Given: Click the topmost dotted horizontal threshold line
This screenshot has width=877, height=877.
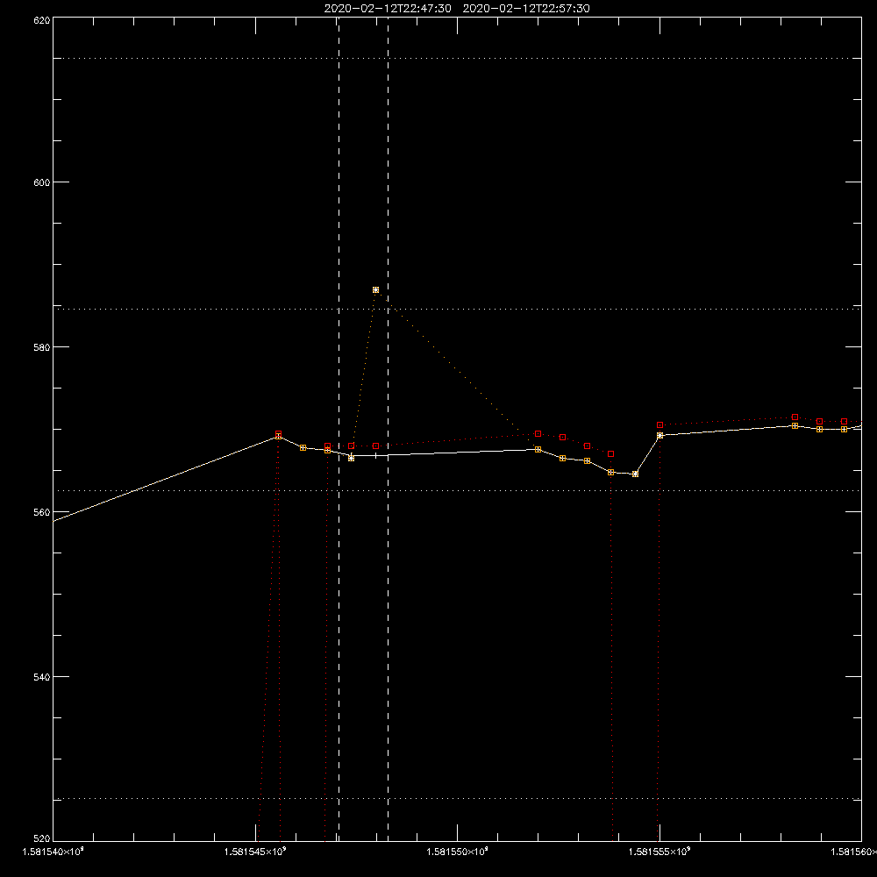Looking at the screenshot, I should pos(457,58).
